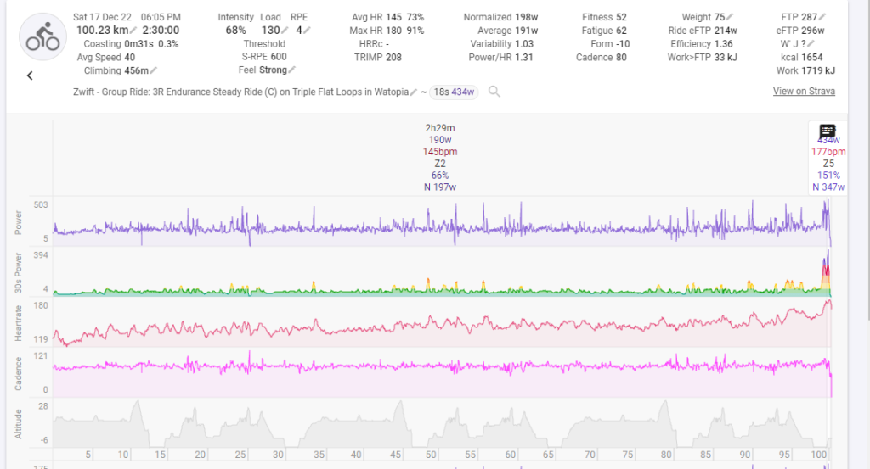Screen dimensions: 870x469
Task: Click the 50 km mark on Altitude axis
Action: (432, 454)
